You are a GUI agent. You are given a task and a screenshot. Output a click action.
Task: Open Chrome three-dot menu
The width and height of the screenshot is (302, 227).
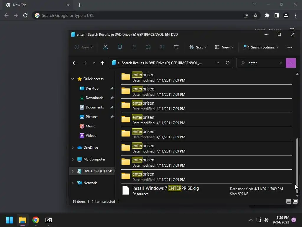296,15
